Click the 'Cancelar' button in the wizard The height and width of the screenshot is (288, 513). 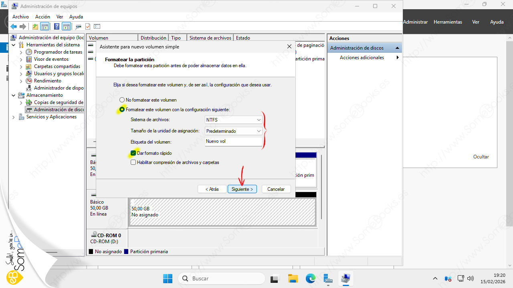(x=276, y=189)
